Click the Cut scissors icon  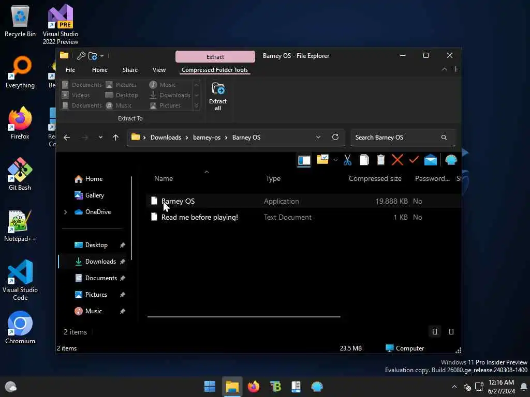347,160
